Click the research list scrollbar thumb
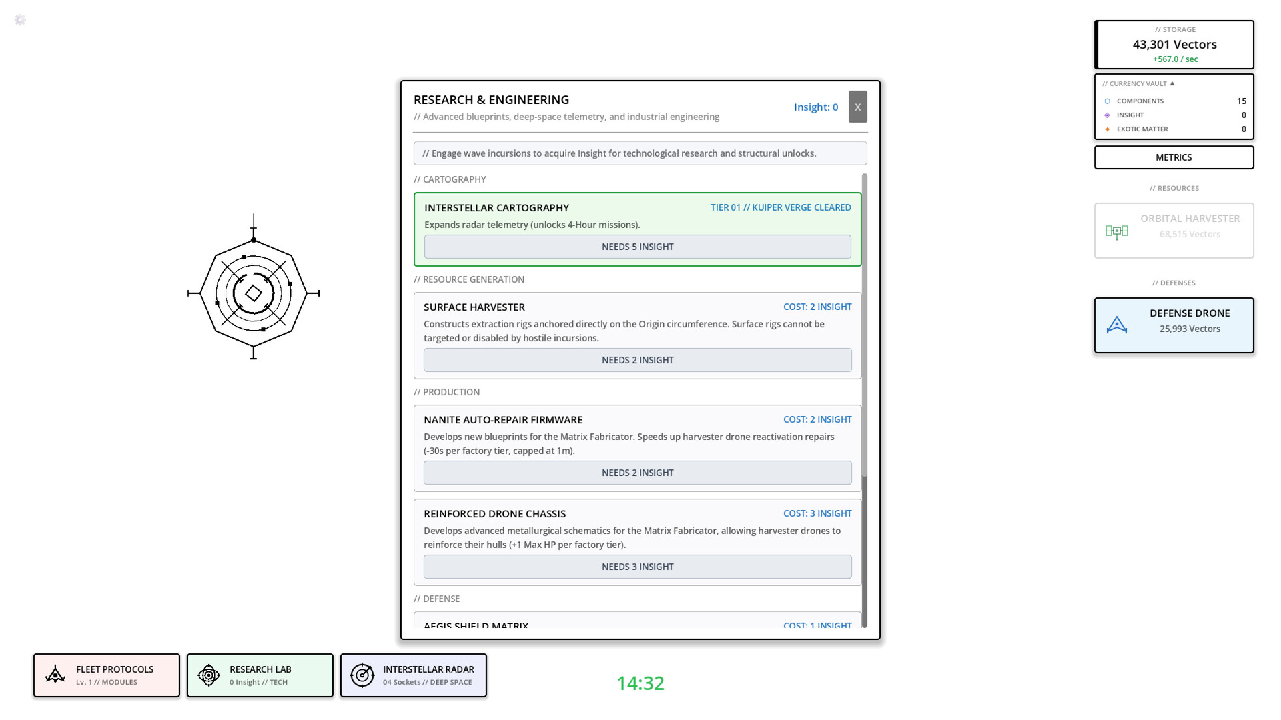 [x=864, y=325]
